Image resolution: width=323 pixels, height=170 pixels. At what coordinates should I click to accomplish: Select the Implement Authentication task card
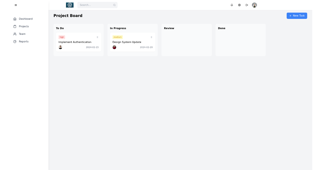[x=78, y=42]
